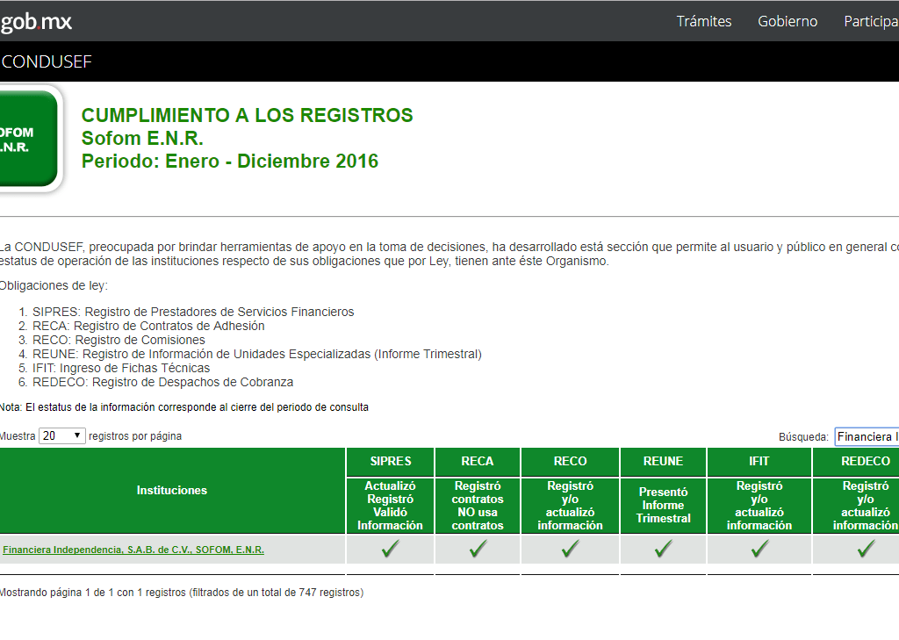This screenshot has height=640, width=899.
Task: Click the 'registros por página' label
Action: 135,435
